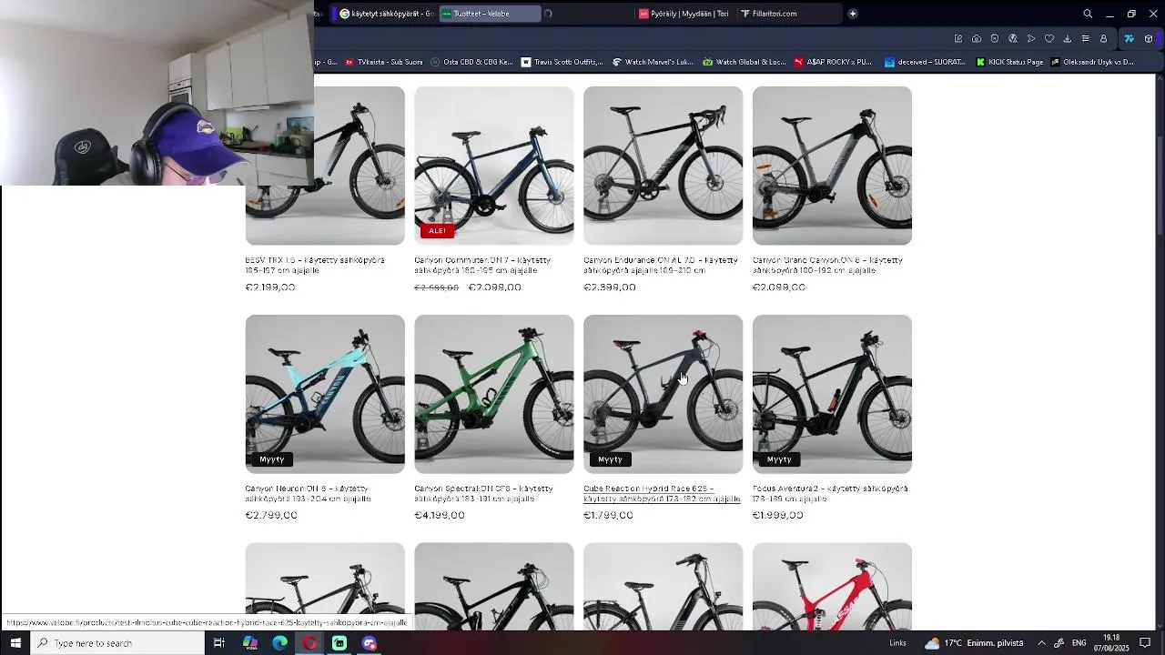
Task: Open Canyon Grand Canyon:ON 8 bike image
Action: pos(832,166)
